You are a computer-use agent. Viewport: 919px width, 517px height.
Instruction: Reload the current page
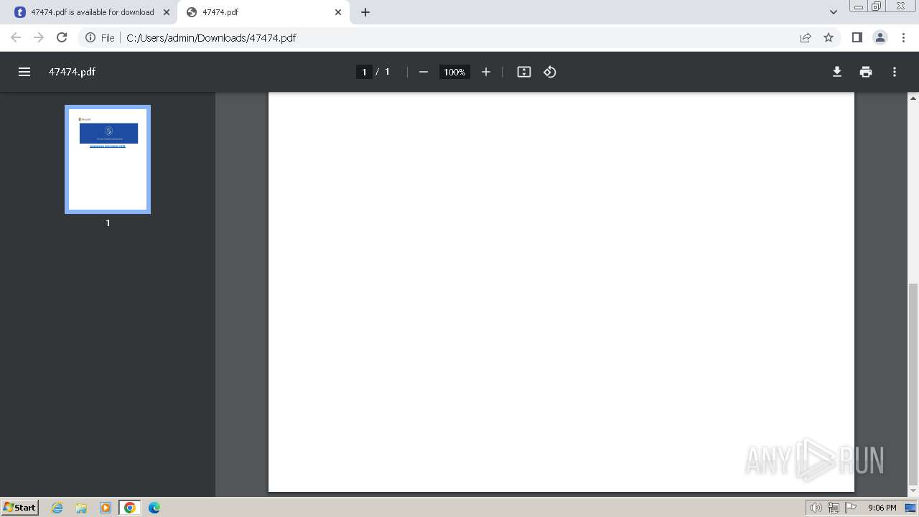tap(62, 37)
